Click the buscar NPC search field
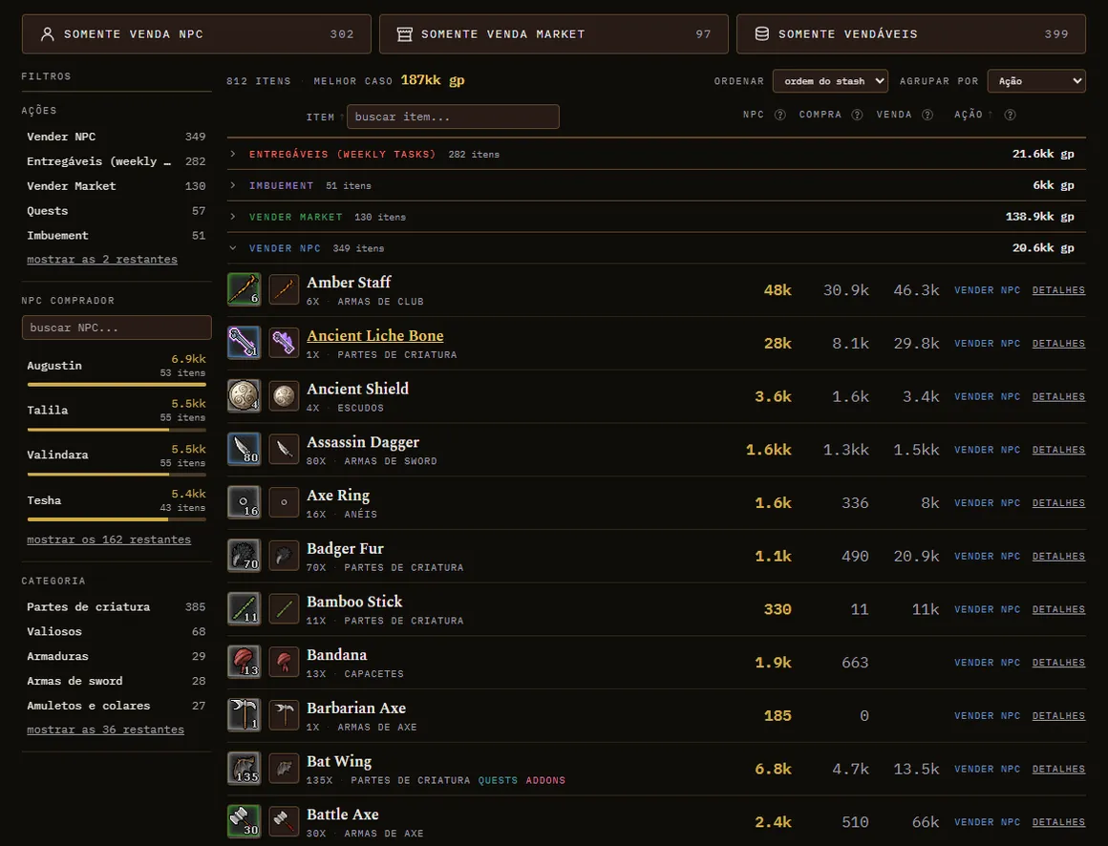Screen dimensions: 1108x846 (117, 328)
